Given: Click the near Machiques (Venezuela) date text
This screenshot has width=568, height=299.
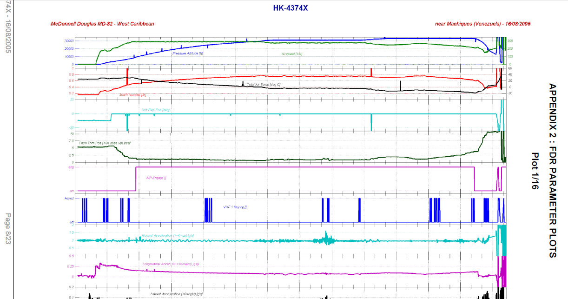Looking at the screenshot, I should point(482,24).
